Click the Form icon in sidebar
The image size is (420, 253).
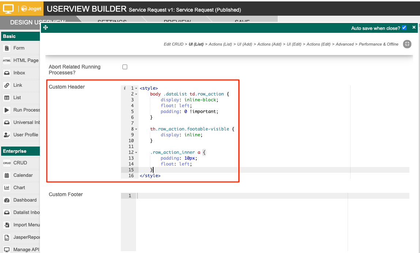click(7, 48)
